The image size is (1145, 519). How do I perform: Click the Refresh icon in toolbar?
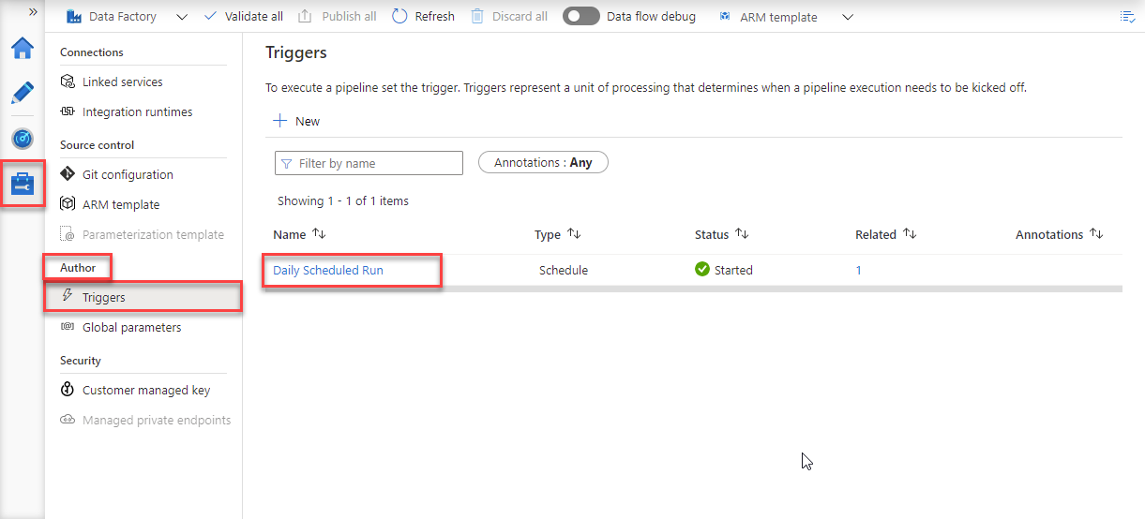click(x=400, y=17)
